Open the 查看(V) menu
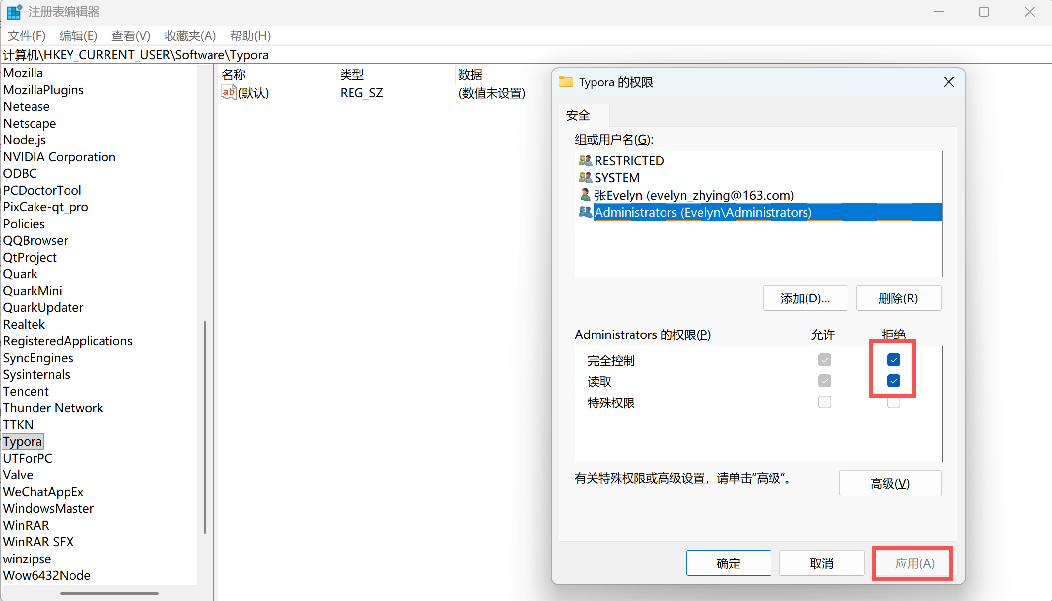 tap(131, 35)
